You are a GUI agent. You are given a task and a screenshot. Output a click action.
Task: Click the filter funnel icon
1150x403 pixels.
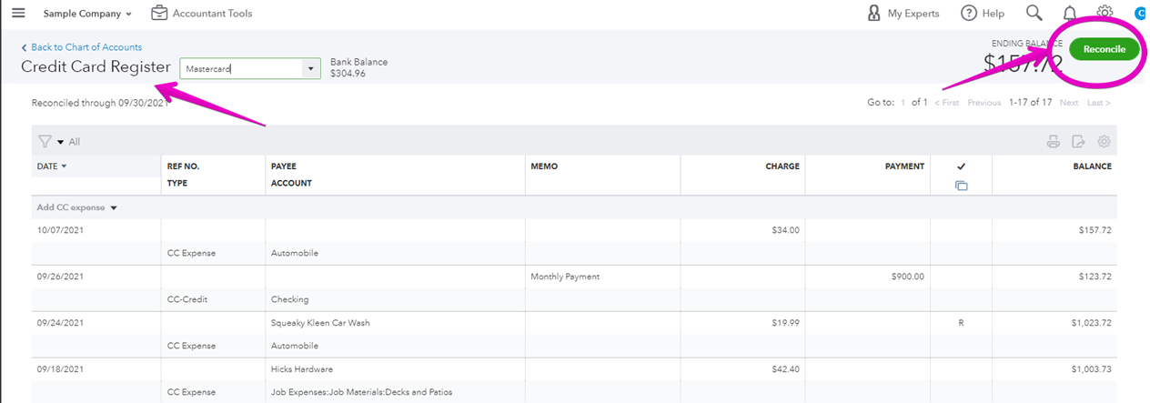44,142
